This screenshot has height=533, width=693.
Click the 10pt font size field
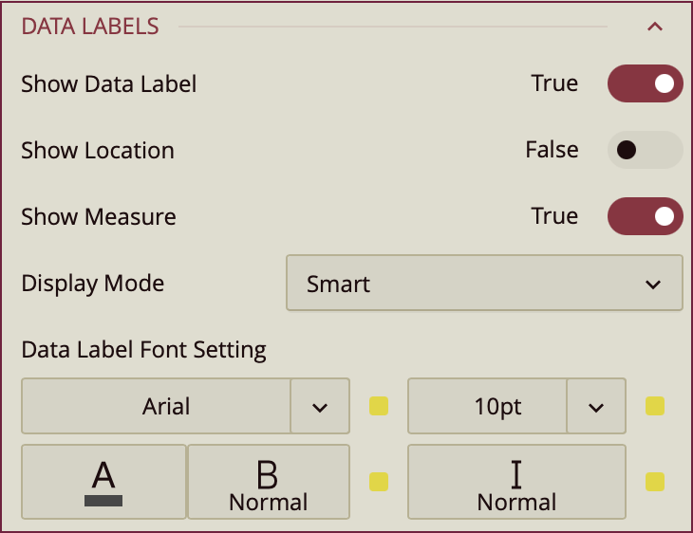pyautogui.click(x=488, y=407)
